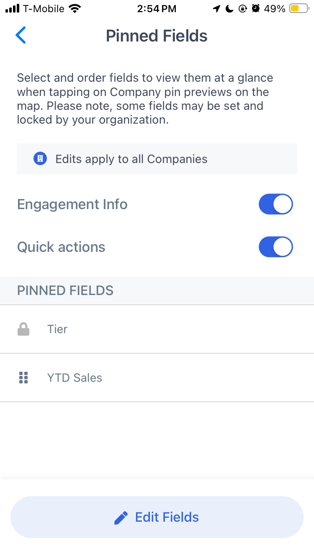Tap the drag handle beside YTD Sales
The image size is (314, 559).
point(23,378)
